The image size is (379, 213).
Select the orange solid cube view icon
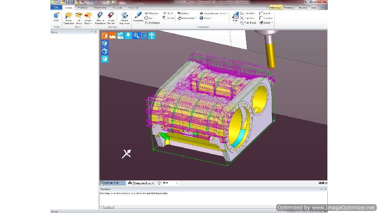point(104,35)
